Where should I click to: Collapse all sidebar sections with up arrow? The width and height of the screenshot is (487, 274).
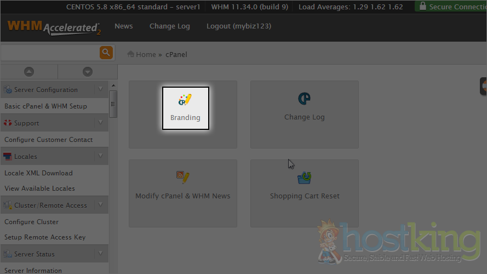pyautogui.click(x=29, y=72)
